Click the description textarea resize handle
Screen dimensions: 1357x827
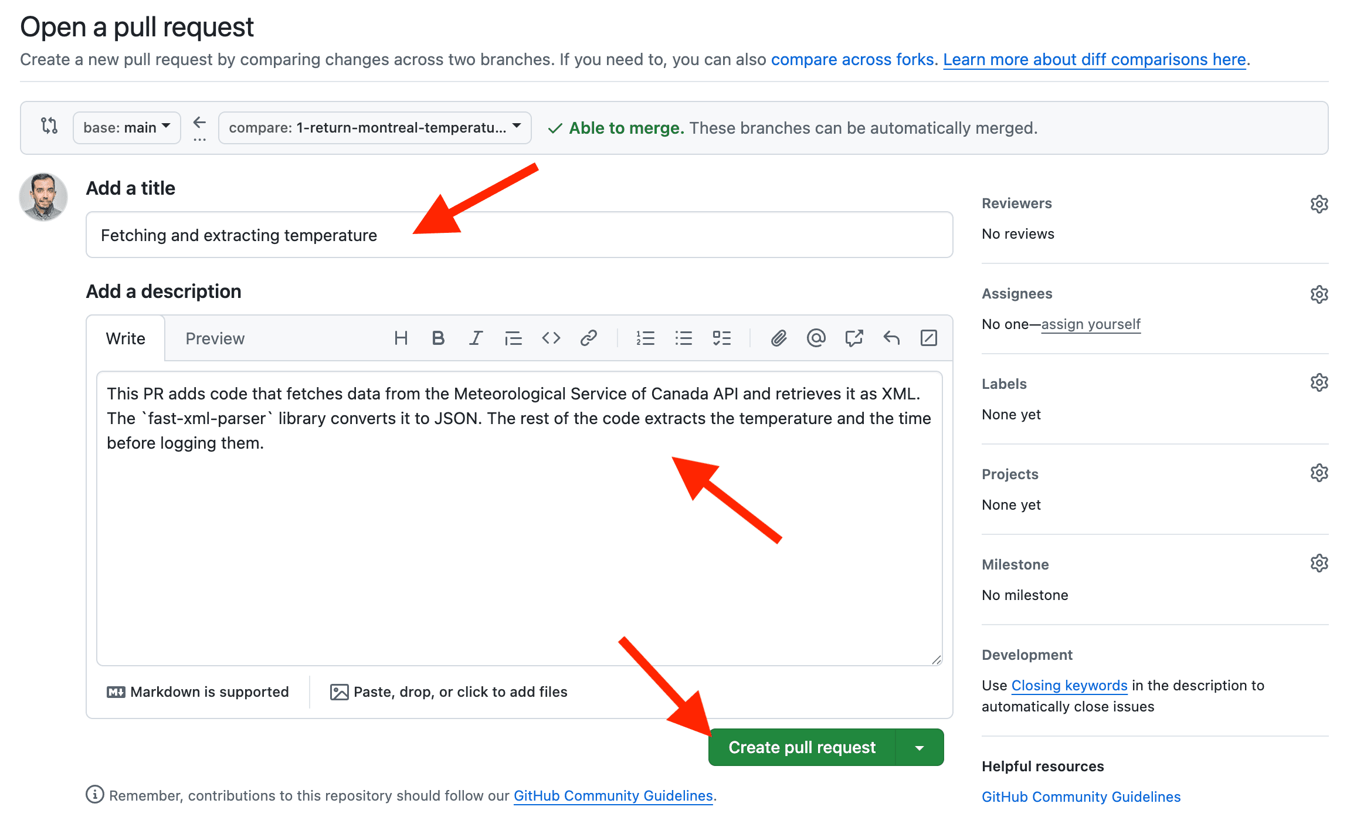tap(937, 660)
